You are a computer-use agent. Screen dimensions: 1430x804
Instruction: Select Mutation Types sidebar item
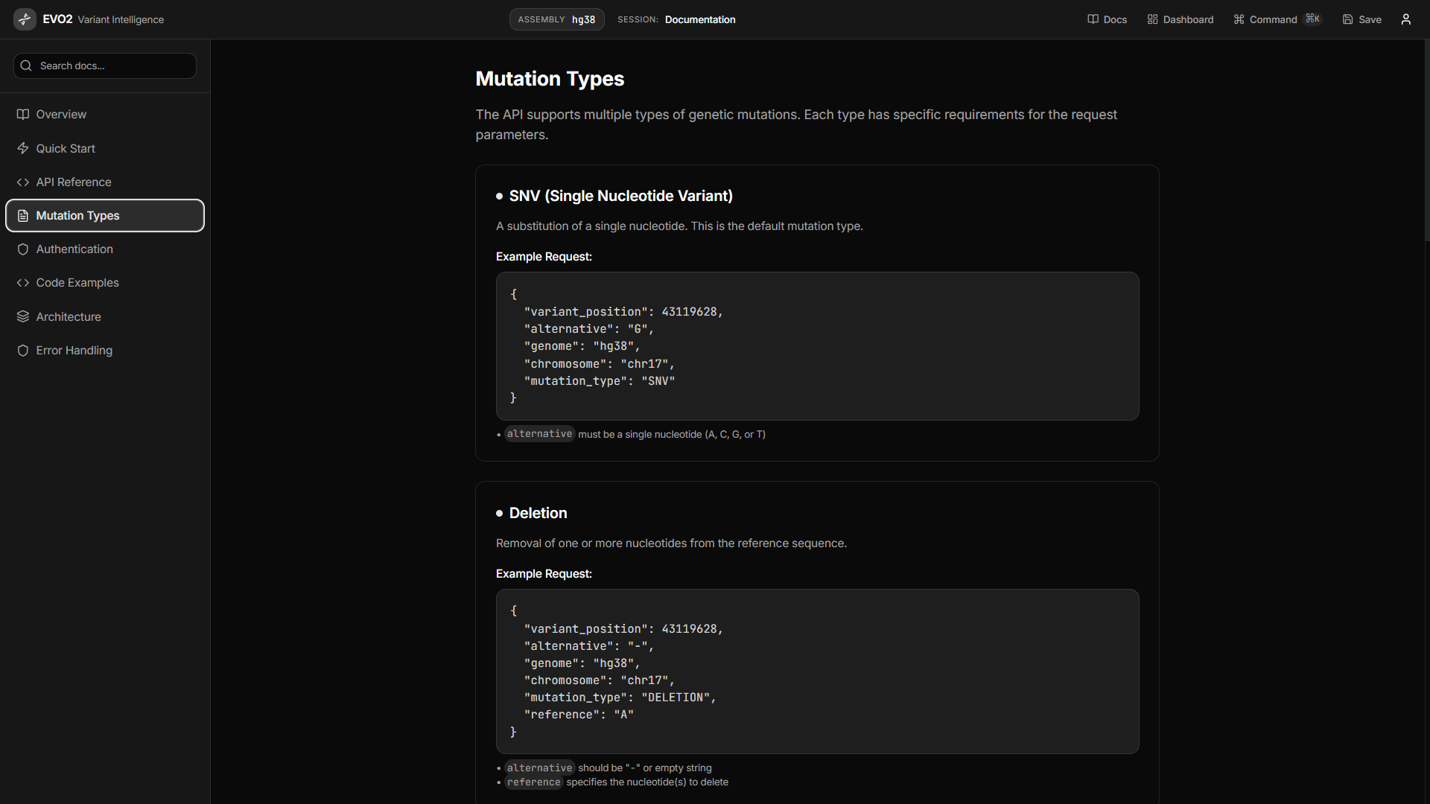coord(105,216)
